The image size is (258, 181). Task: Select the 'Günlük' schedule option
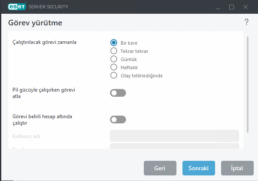coord(114,59)
